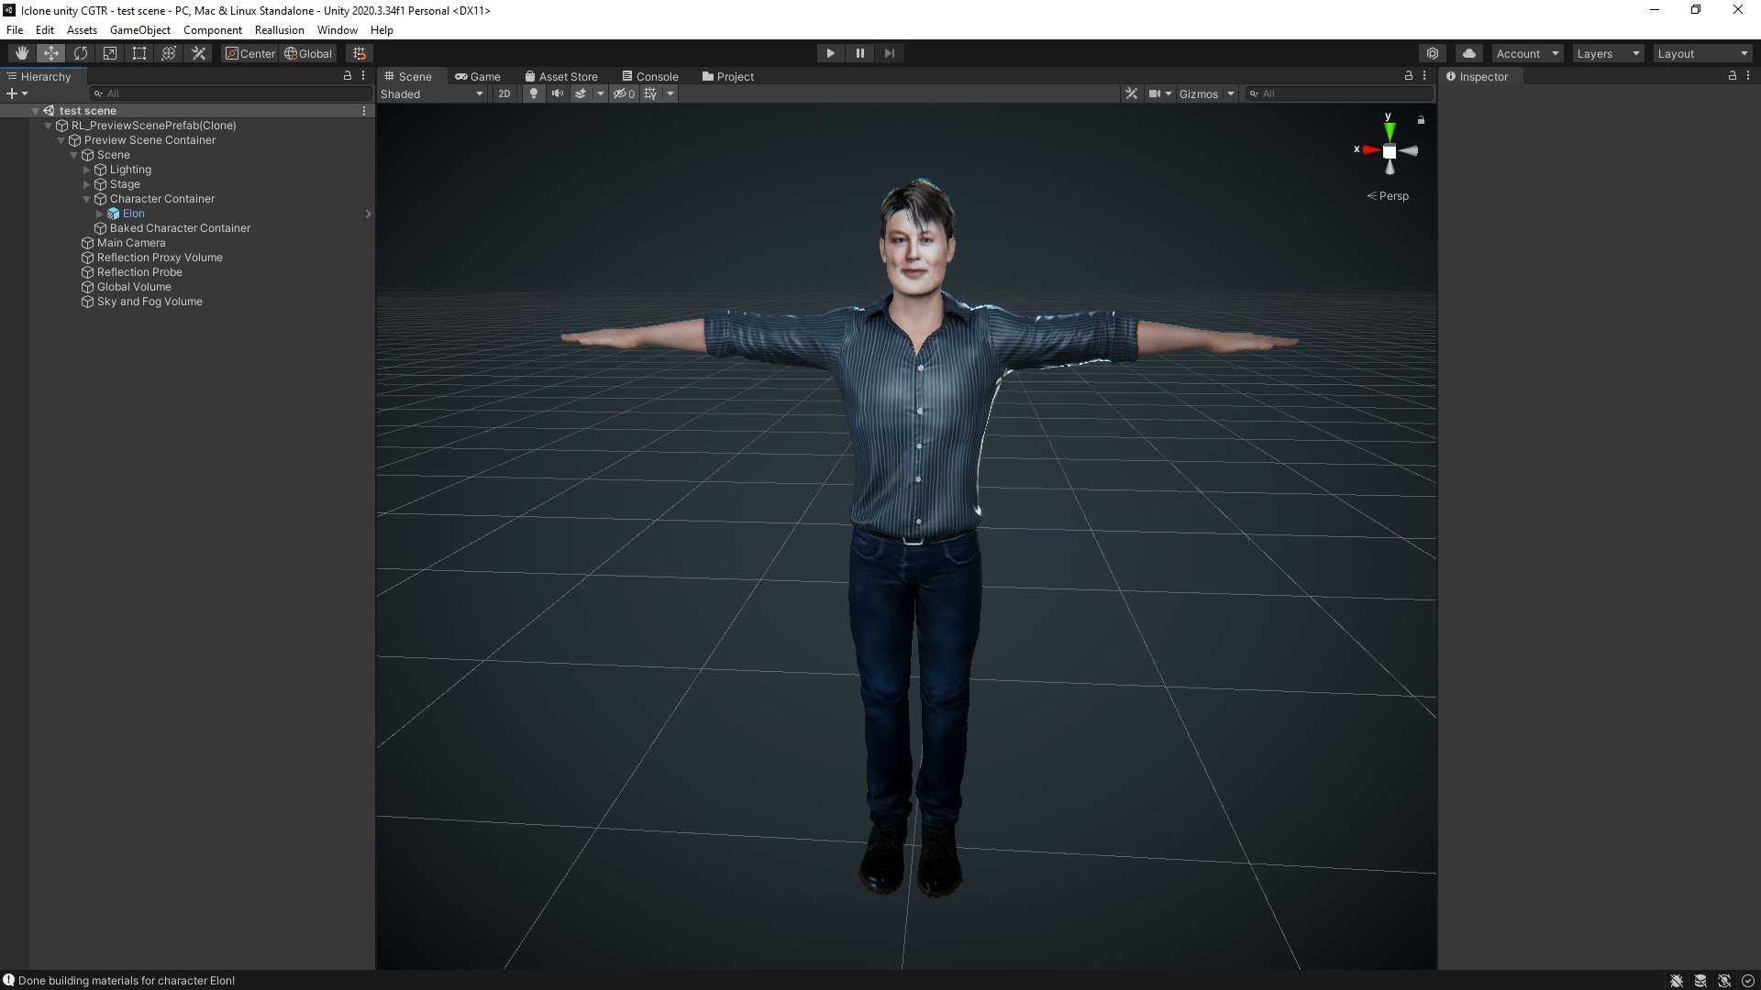Select the Rect tool
Viewport: 1761px width, 990px height.
(138, 53)
